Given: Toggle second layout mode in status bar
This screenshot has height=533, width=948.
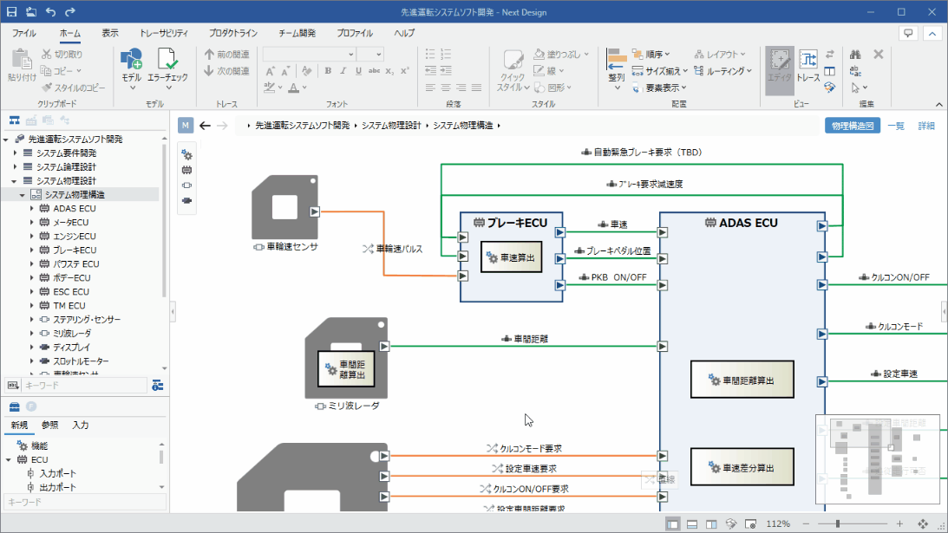Looking at the screenshot, I should tap(692, 524).
